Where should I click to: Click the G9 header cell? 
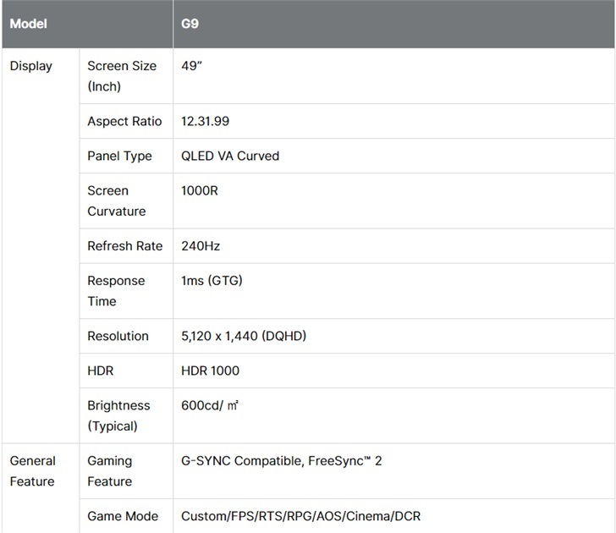[190, 24]
